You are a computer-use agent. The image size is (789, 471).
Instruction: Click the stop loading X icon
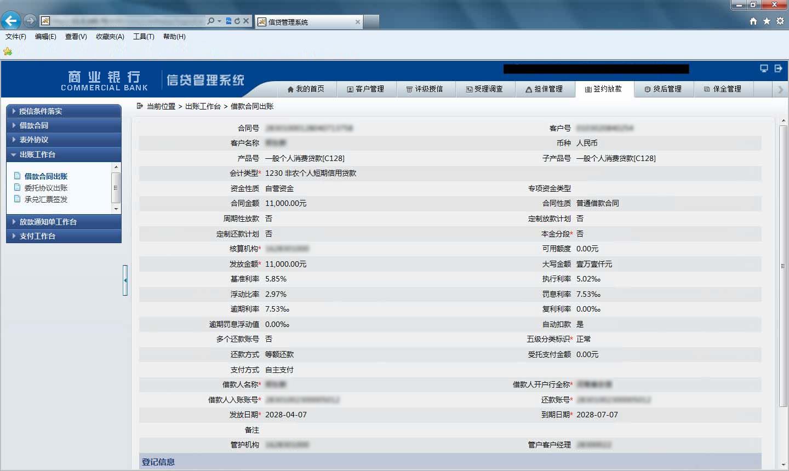click(246, 21)
